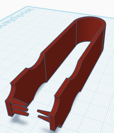Select the three cone teeth on left jaw
This screenshot has height=133, width=114.
coord(20,107)
